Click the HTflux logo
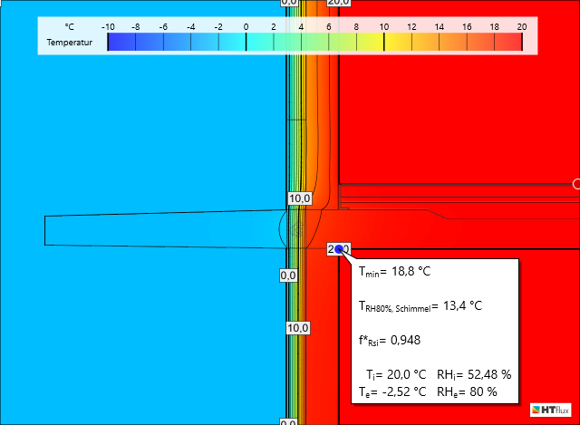 pos(547,410)
